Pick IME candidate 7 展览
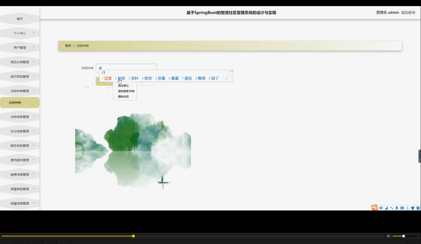The width and height of the screenshot is (421, 244). (187, 78)
